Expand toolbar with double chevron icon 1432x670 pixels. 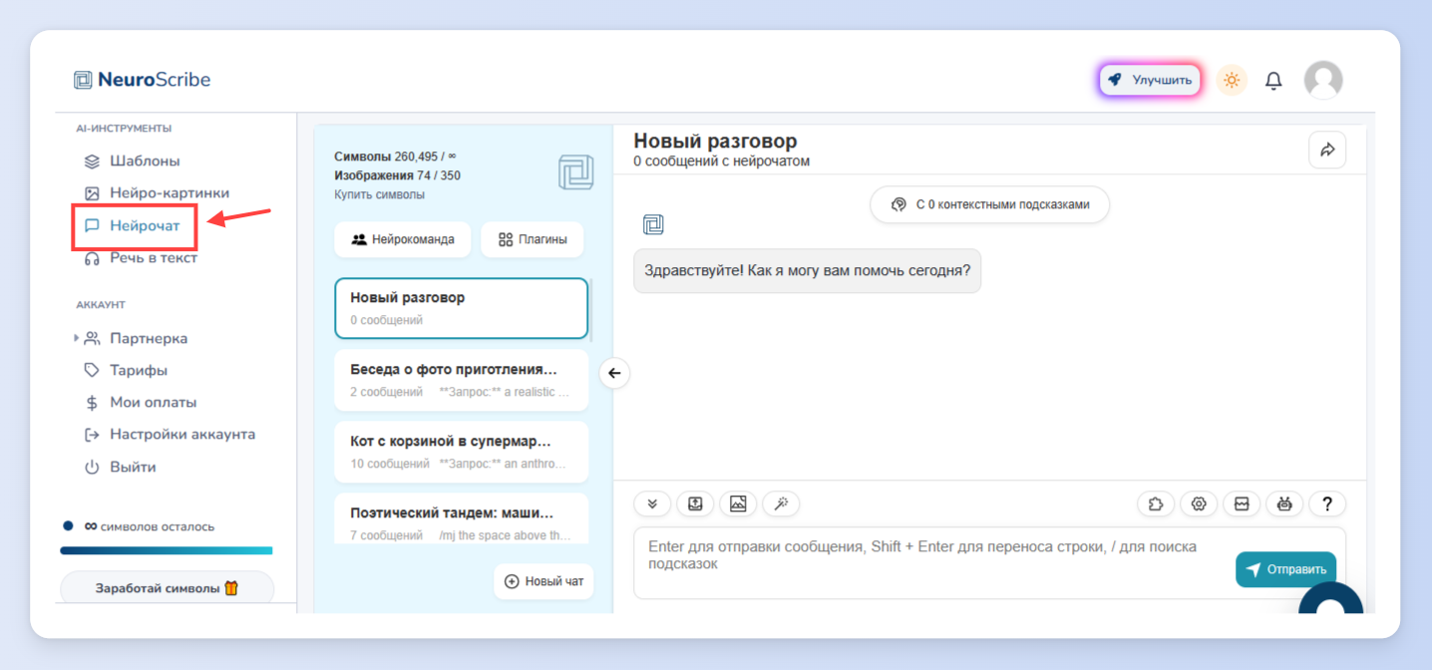(652, 504)
